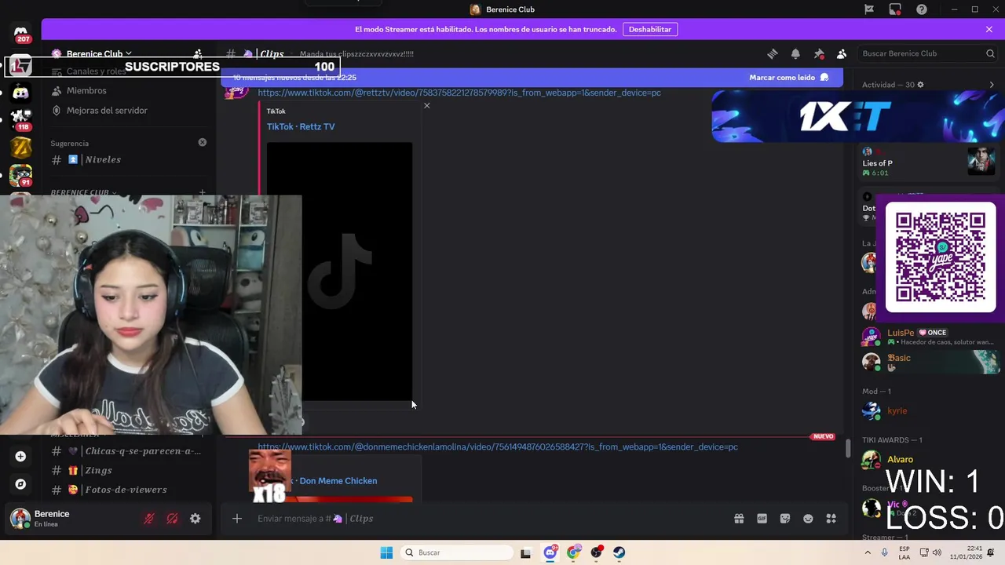
Task: Open the server with 91 badge
Action: (21, 175)
